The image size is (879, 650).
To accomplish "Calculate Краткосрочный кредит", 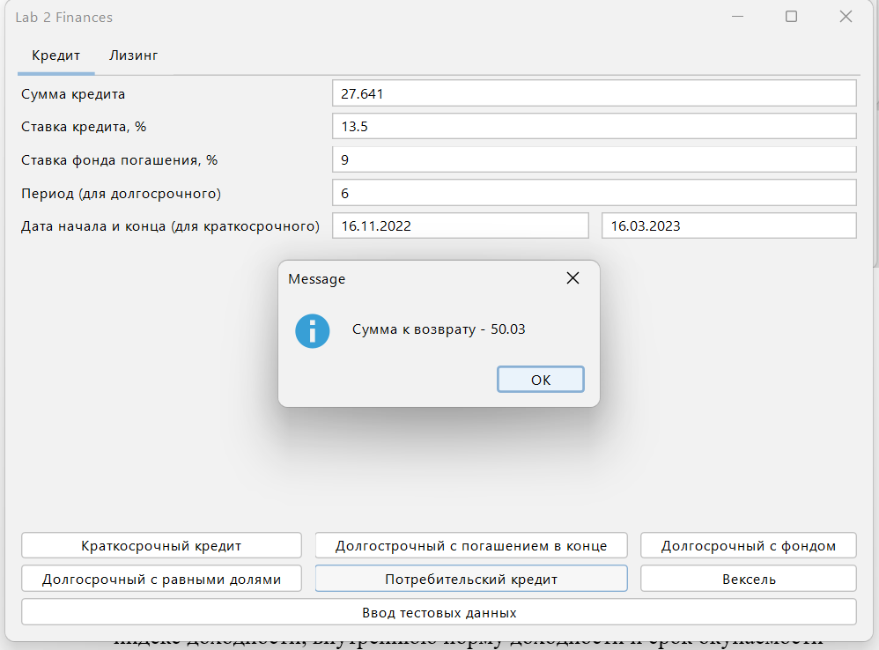I will point(161,545).
